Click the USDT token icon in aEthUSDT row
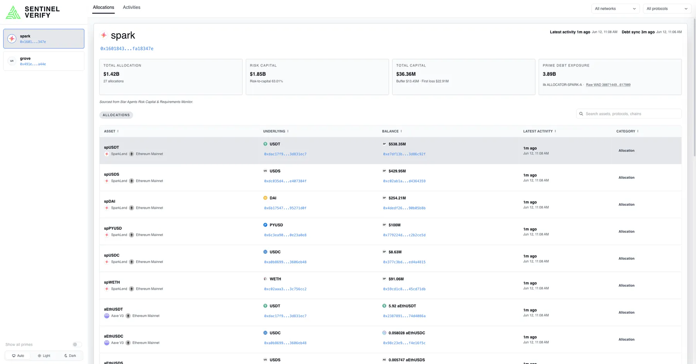The image size is (696, 364). (265, 306)
